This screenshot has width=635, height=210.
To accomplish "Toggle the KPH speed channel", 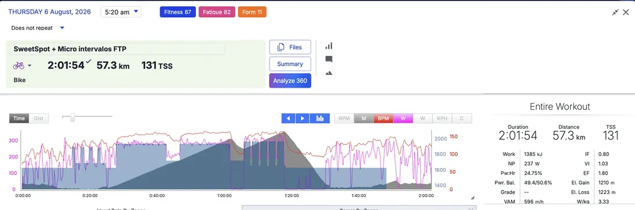I will click(x=442, y=119).
